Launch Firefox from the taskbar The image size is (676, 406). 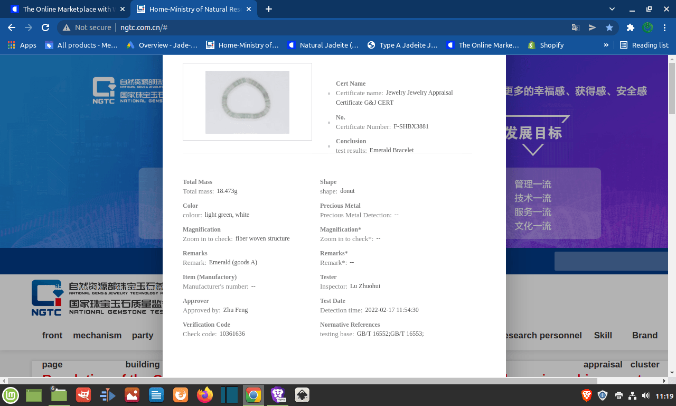tap(205, 395)
